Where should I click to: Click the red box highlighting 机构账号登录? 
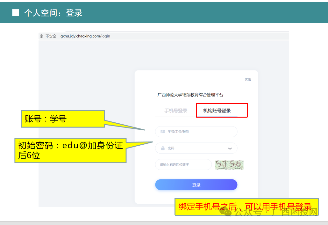point(222,110)
